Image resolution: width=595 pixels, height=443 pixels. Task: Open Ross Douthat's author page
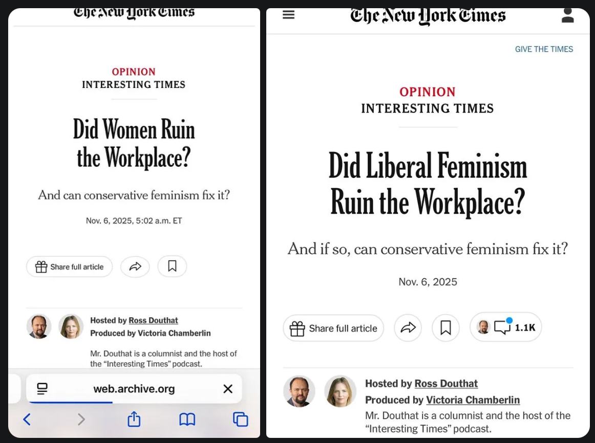[446, 384]
